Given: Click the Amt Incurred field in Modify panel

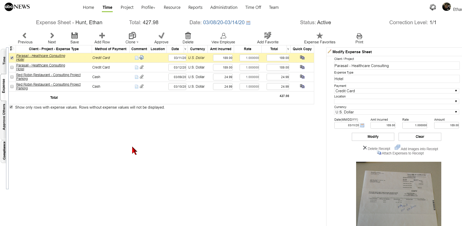Looking at the screenshot, I should click(383, 125).
